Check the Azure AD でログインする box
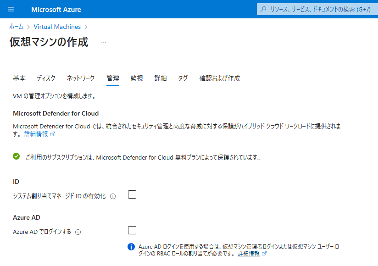 point(132,230)
